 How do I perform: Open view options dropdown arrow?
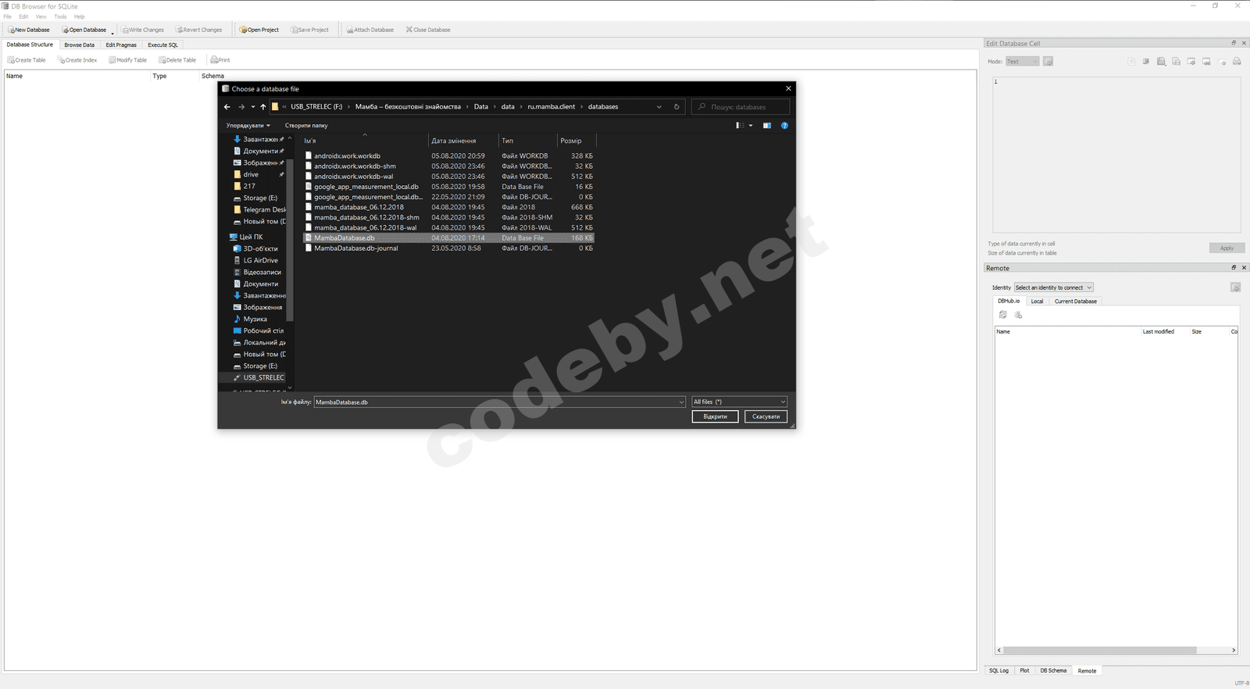click(x=751, y=126)
